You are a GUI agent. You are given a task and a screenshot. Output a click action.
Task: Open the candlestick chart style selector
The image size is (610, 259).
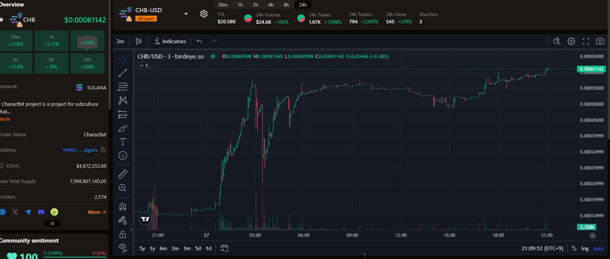pyautogui.click(x=139, y=41)
